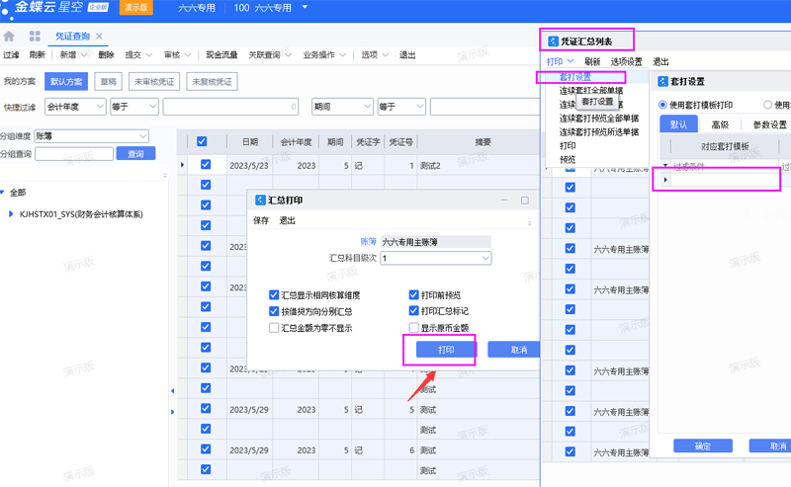Image resolution: width=791 pixels, height=487 pixels.
Task: Switch to the 参数设置 tab
Action: (x=769, y=124)
